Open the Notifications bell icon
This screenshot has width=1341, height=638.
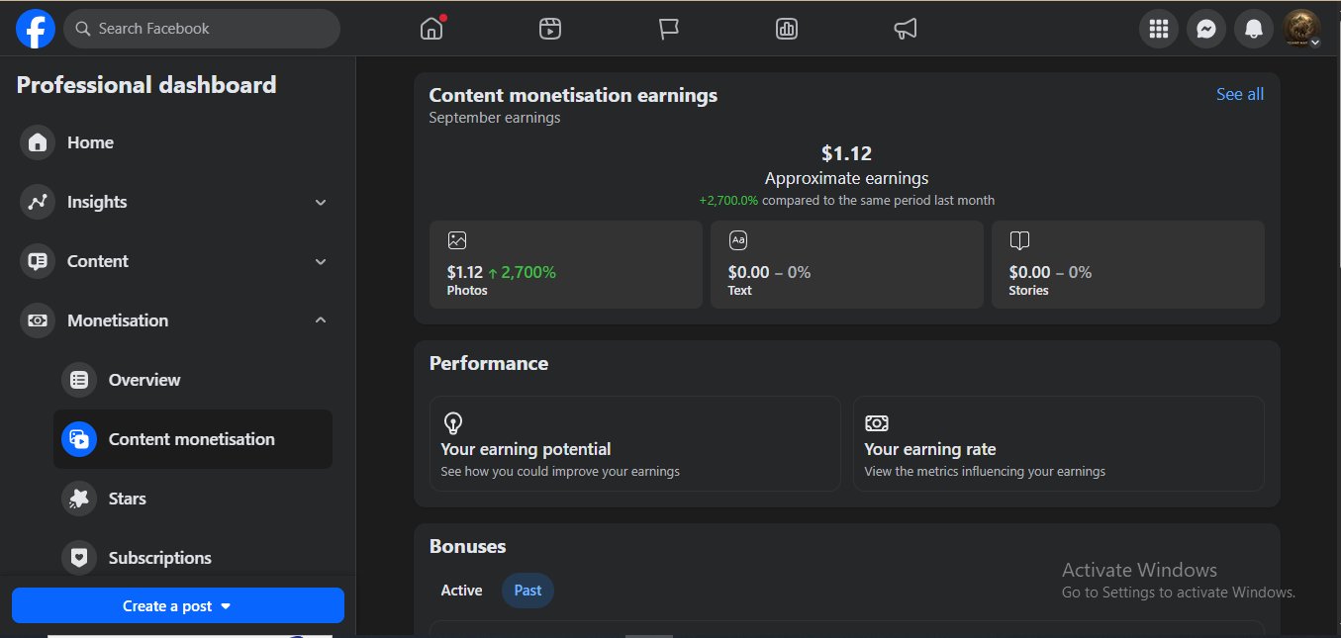pyautogui.click(x=1254, y=29)
